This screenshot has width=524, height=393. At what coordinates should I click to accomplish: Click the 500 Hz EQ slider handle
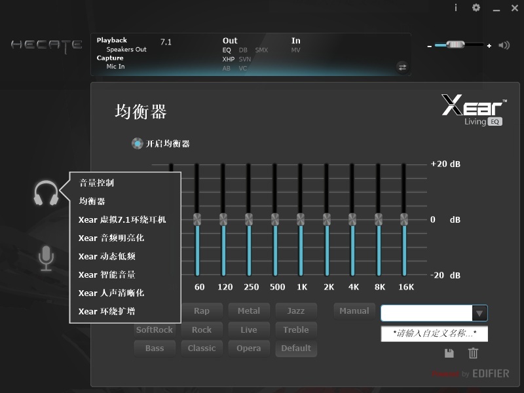(274, 219)
